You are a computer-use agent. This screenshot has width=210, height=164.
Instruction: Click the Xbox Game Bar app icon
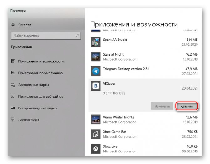(x=96, y=134)
